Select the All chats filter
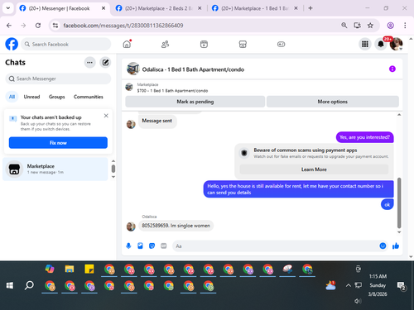 12,97
